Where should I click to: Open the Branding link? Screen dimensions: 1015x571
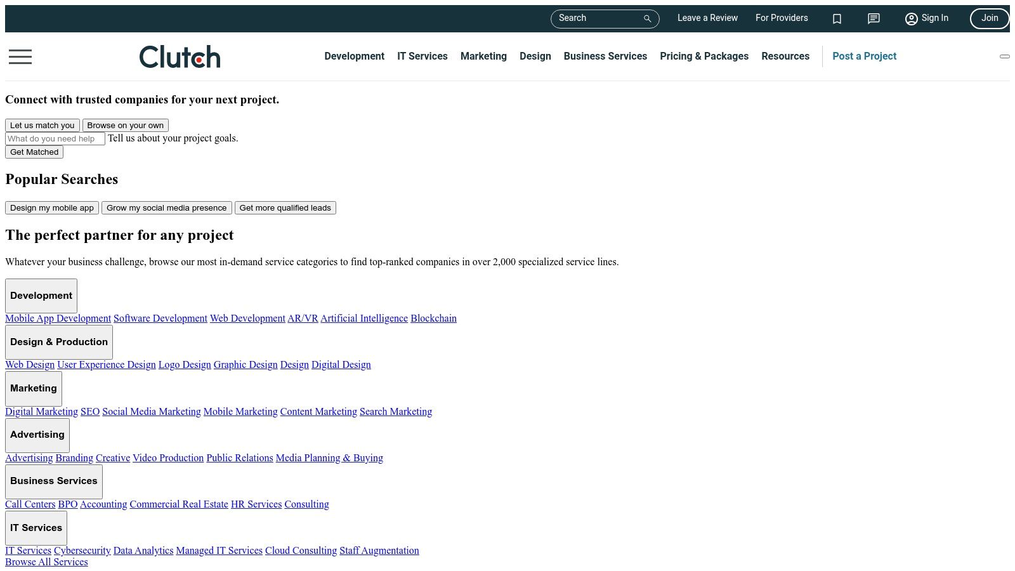tap(74, 458)
